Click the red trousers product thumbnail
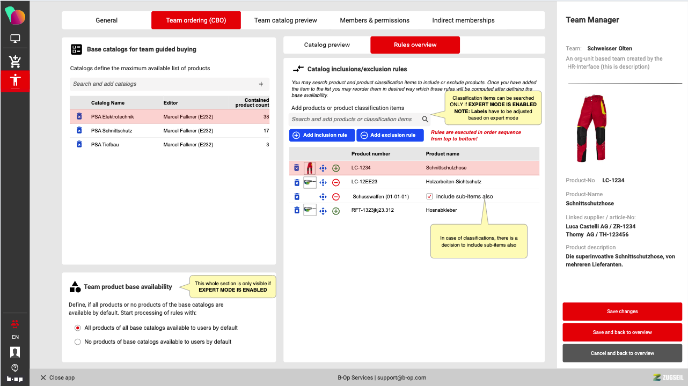The height and width of the screenshot is (386, 688). (x=310, y=168)
